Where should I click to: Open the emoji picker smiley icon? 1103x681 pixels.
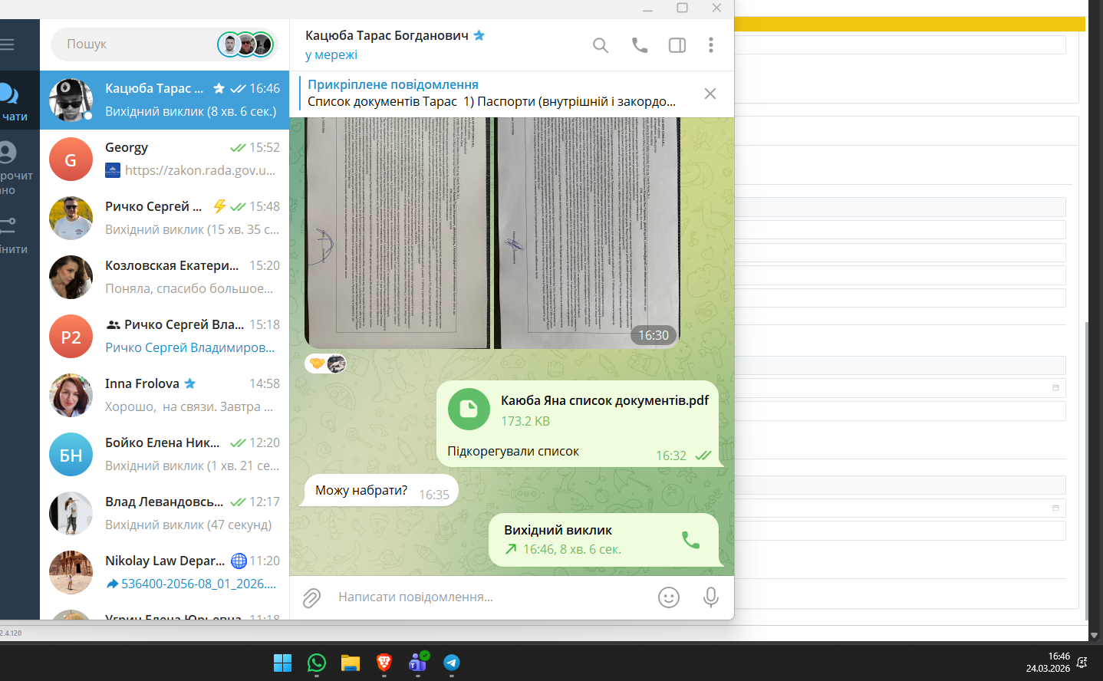click(x=669, y=597)
